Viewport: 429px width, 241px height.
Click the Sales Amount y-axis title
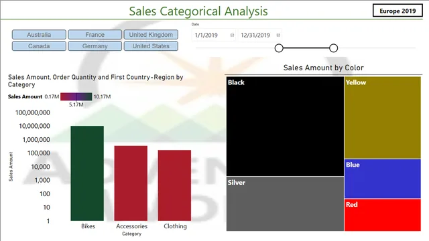pyautogui.click(x=11, y=167)
